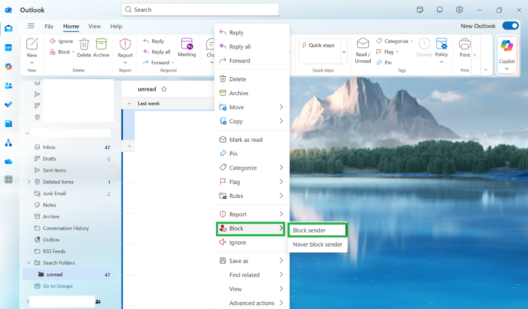Select Never block sender
Viewport: 528px width, 309px height.
coord(317,245)
